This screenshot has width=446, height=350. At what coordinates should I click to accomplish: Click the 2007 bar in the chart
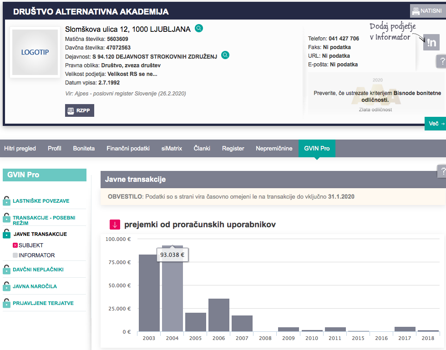(x=242, y=323)
